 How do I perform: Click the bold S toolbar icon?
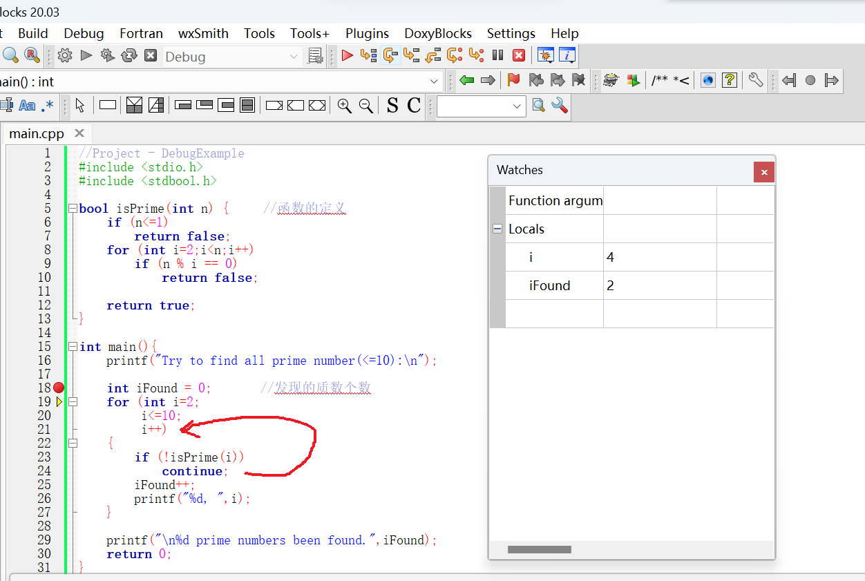(392, 105)
